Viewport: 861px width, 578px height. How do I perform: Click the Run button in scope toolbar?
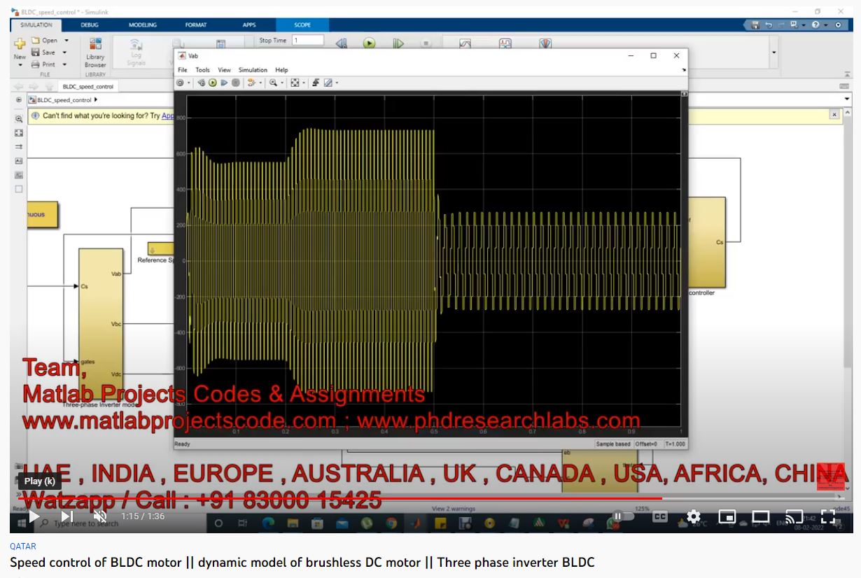coord(213,83)
